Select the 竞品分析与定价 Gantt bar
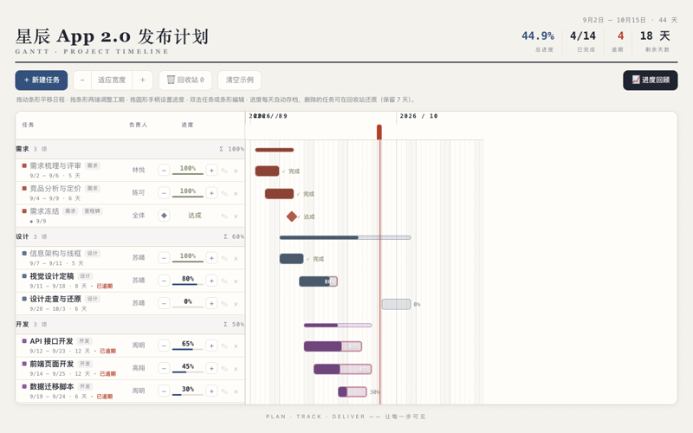The width and height of the screenshot is (693, 433). 279,193
